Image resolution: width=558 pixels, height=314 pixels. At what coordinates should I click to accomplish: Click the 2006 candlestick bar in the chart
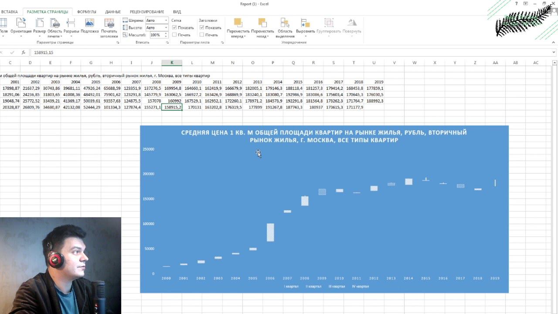pos(270,232)
